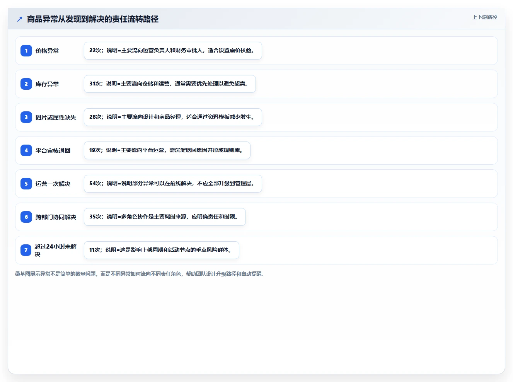Click number badge 6 for 跨部门协同解决
The image size is (513, 382).
pyautogui.click(x=26, y=217)
